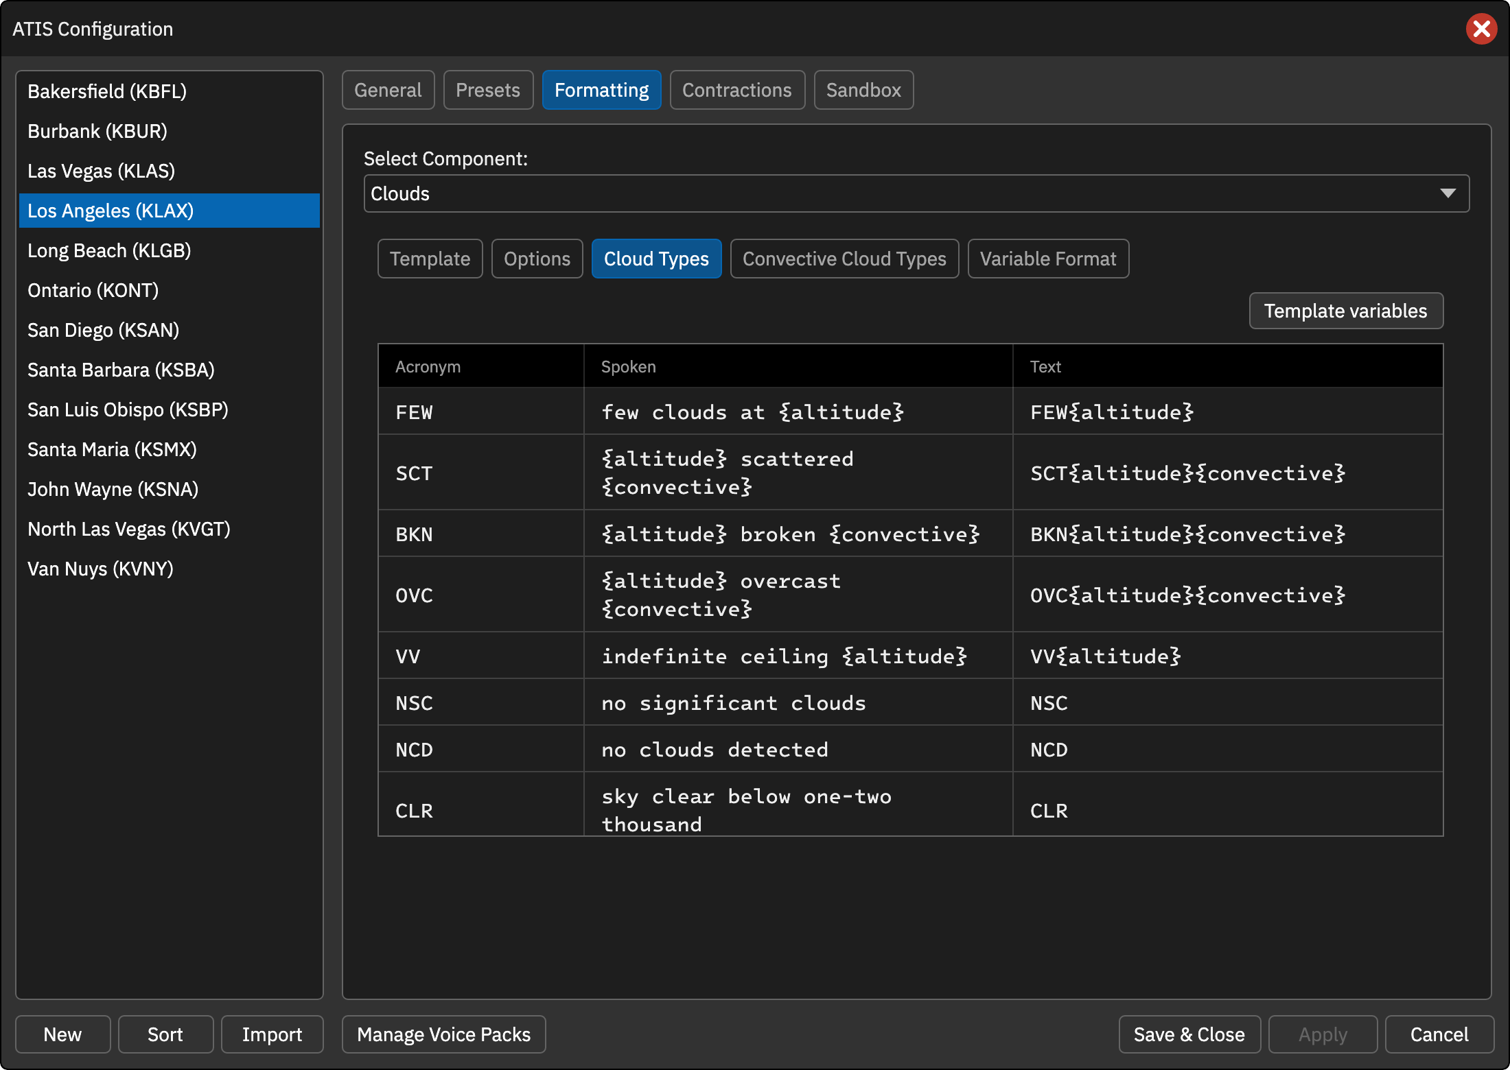Edit the FEW spoken text cell
1510x1070 pixels.
click(798, 412)
